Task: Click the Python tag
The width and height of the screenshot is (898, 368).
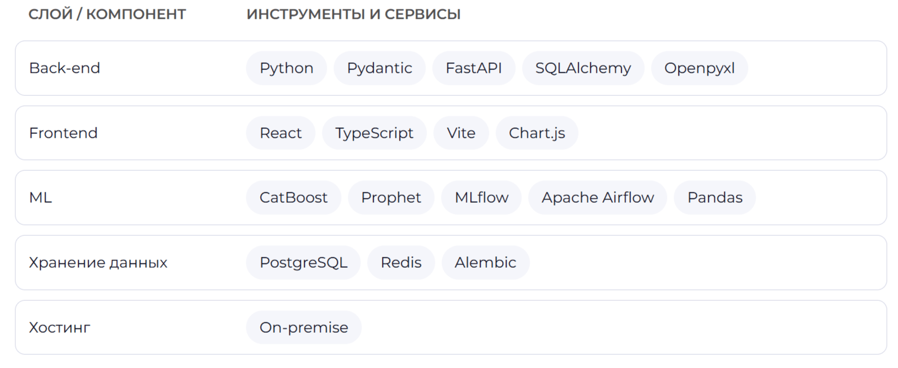Action: pyautogui.click(x=286, y=68)
